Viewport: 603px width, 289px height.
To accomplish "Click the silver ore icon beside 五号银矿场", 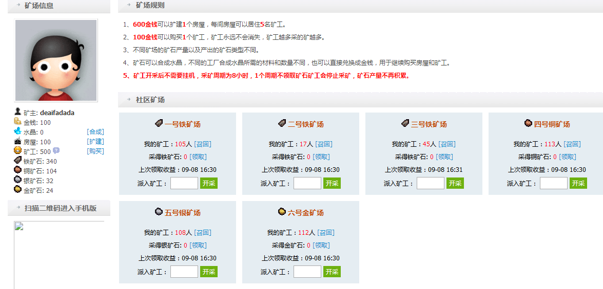I will [159, 212].
